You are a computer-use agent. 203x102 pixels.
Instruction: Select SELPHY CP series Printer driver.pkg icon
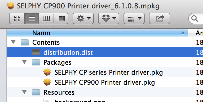[x=47, y=72]
